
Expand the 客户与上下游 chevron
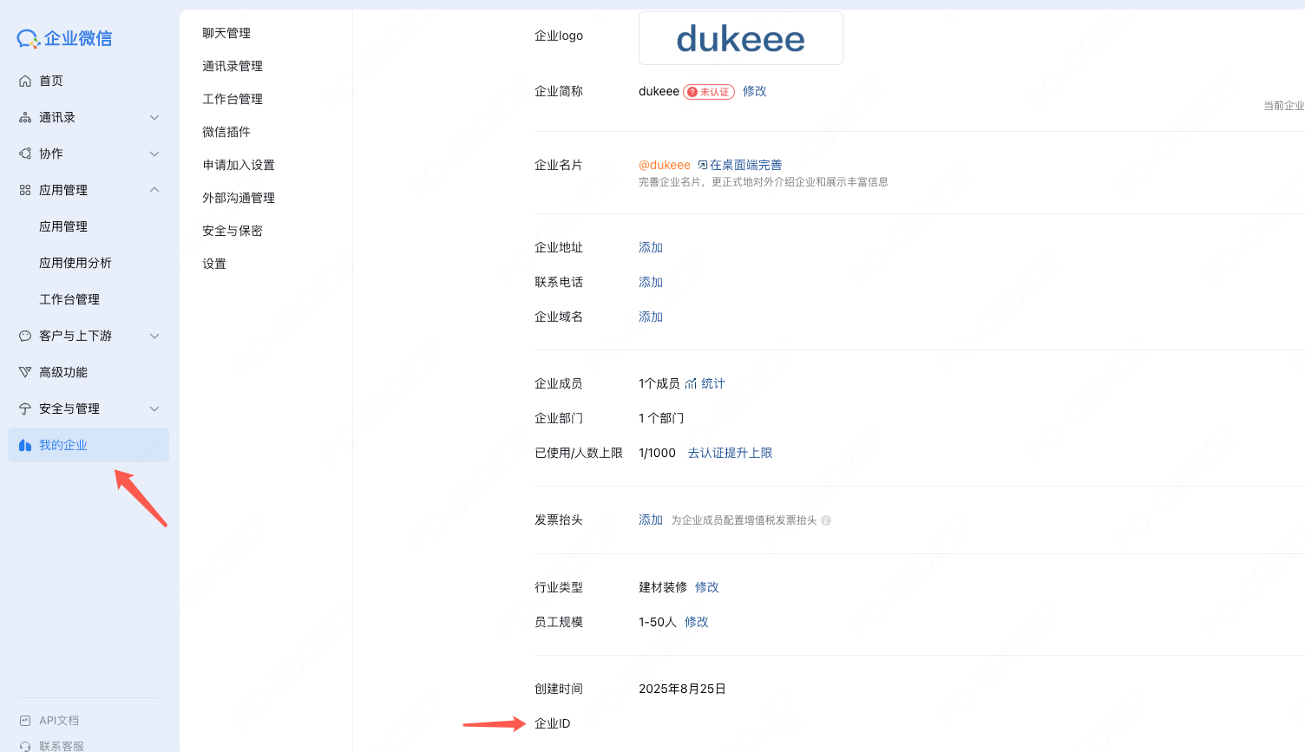154,336
